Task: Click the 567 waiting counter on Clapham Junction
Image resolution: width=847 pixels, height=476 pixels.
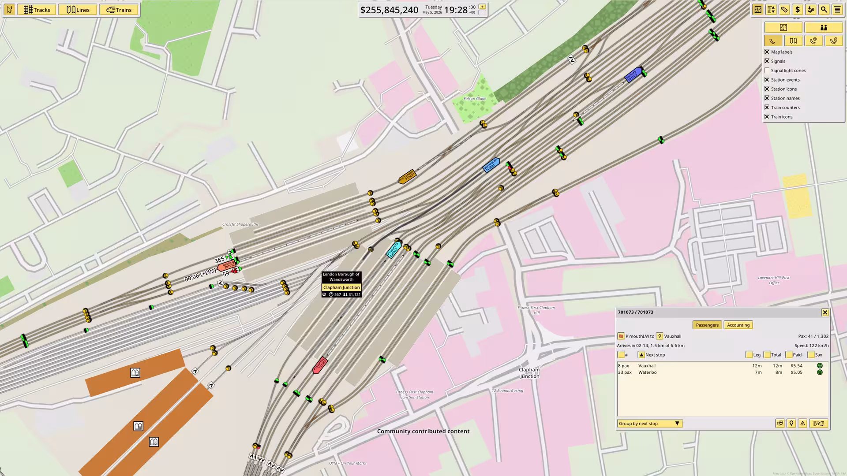Action: click(x=335, y=294)
